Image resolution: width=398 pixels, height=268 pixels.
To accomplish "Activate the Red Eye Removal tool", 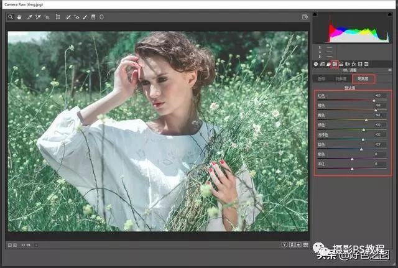I will pos(76,17).
